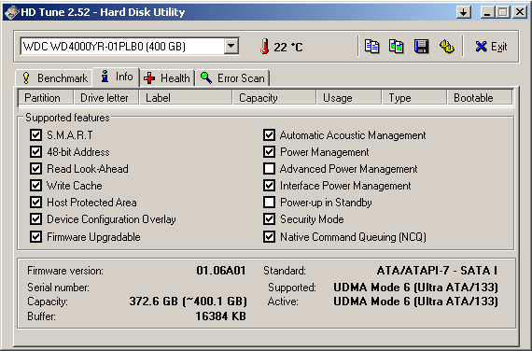Click the down-arrow tray button in title bar
The image size is (532, 351).
point(464,12)
